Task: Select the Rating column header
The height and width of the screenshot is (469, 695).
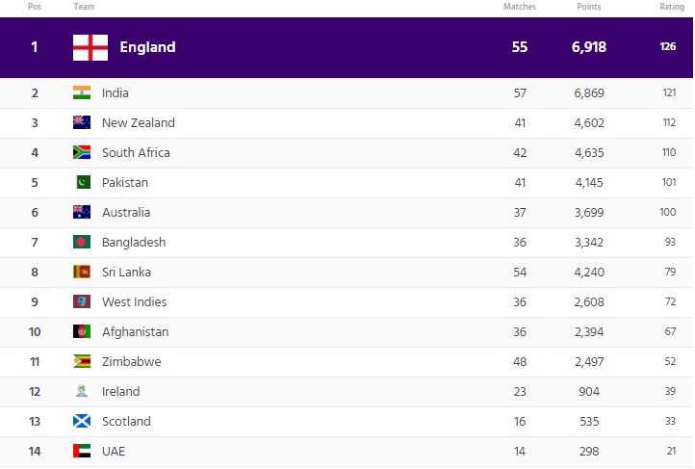Action: (x=671, y=7)
